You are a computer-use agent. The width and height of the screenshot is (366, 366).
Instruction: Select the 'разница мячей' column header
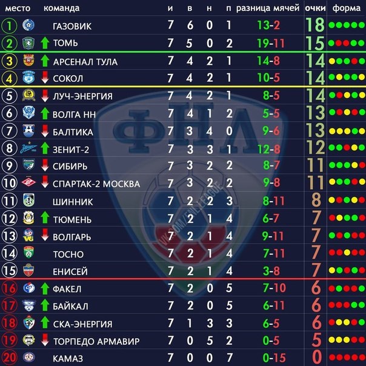[x=267, y=8]
